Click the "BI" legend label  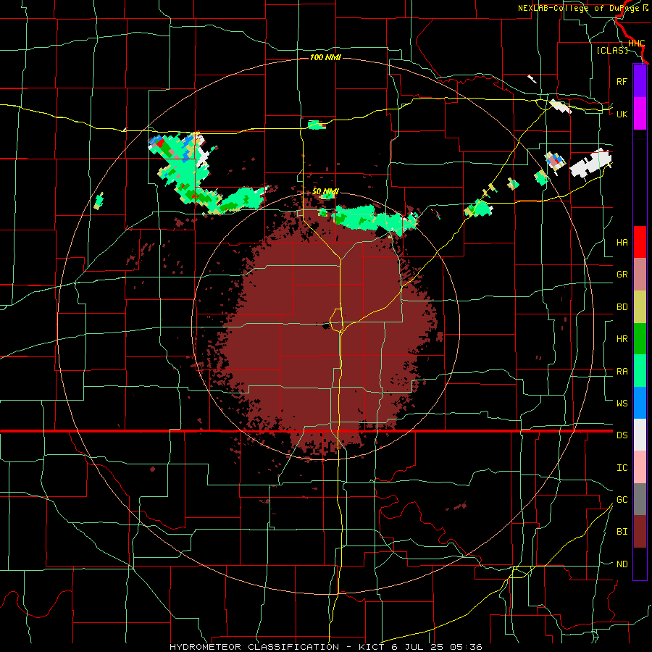click(622, 532)
